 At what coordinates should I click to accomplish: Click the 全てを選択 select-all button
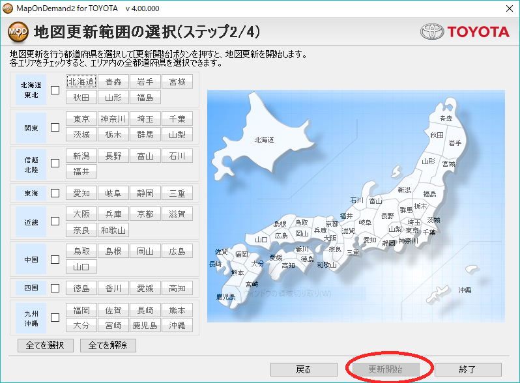tap(46, 345)
